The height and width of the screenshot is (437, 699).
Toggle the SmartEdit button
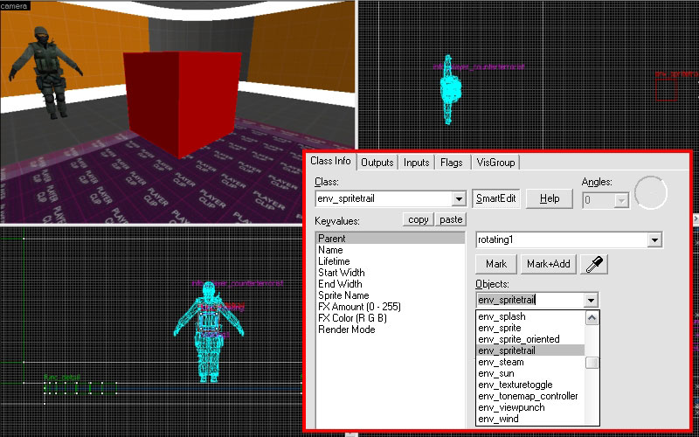coord(495,198)
